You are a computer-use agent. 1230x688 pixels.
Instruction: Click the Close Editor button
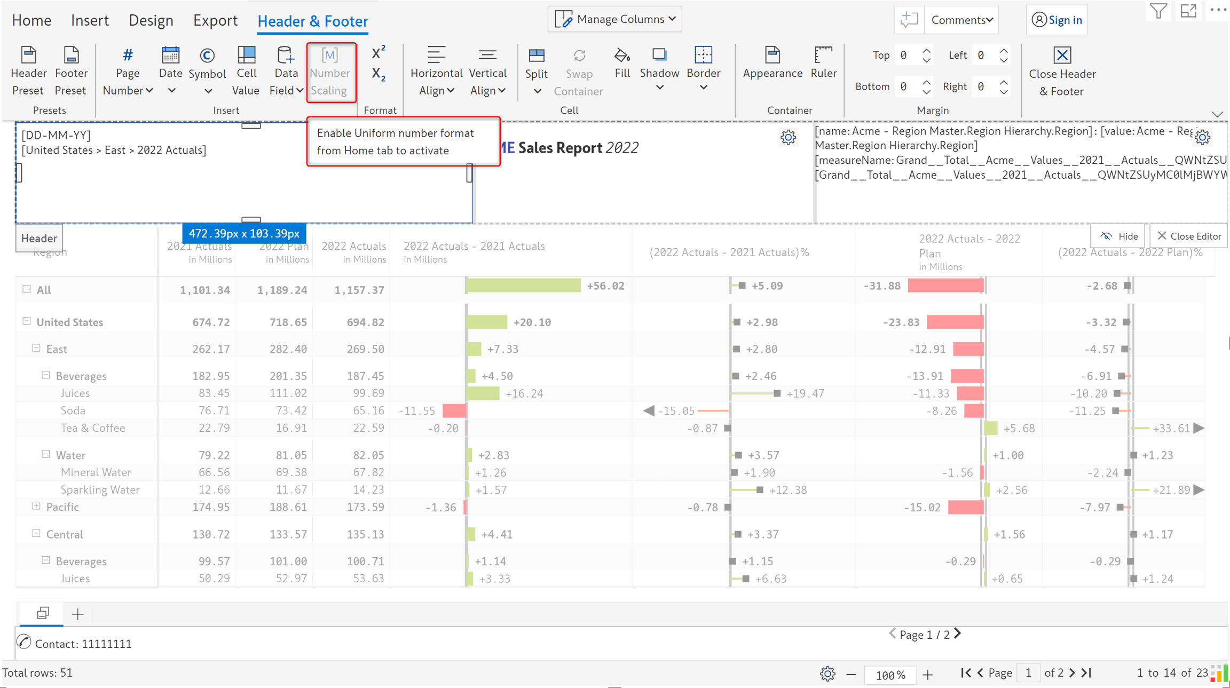[x=1188, y=236]
